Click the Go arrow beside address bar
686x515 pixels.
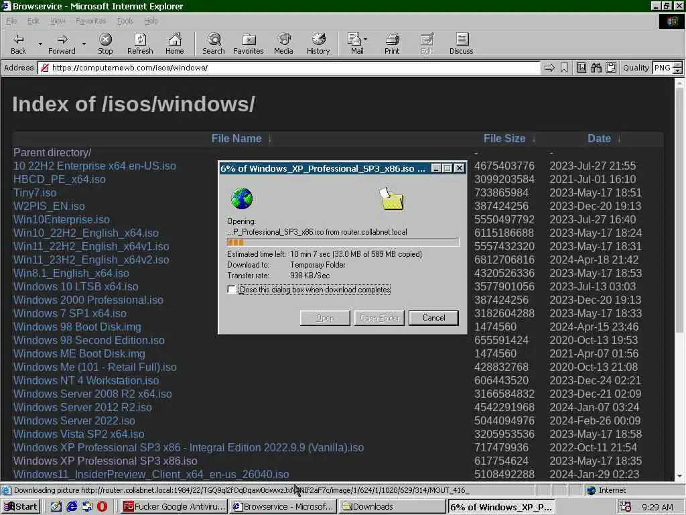[x=549, y=68]
